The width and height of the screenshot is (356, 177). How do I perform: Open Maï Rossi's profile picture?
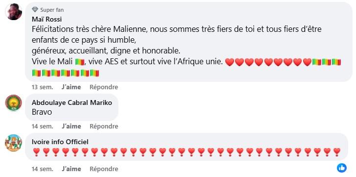point(14,12)
